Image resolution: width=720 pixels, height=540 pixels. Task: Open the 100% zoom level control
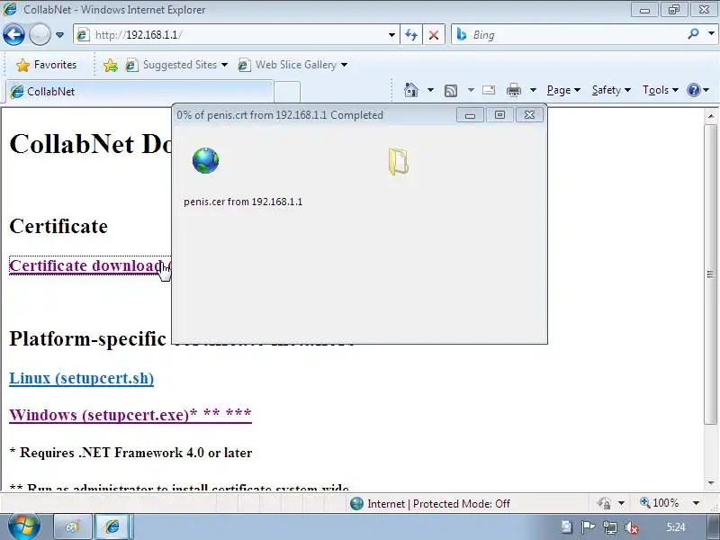point(659,503)
